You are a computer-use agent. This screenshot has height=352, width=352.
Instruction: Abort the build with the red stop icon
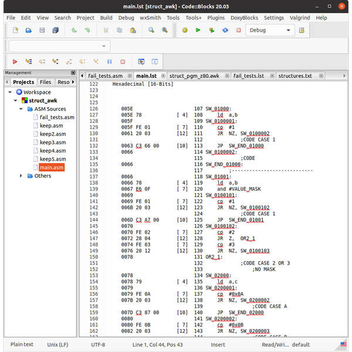tap(239, 30)
